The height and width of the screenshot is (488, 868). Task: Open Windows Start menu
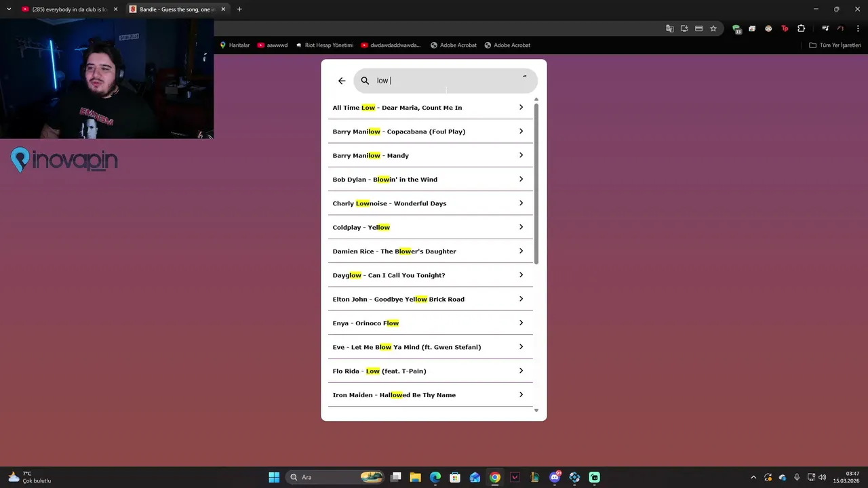coord(274,477)
